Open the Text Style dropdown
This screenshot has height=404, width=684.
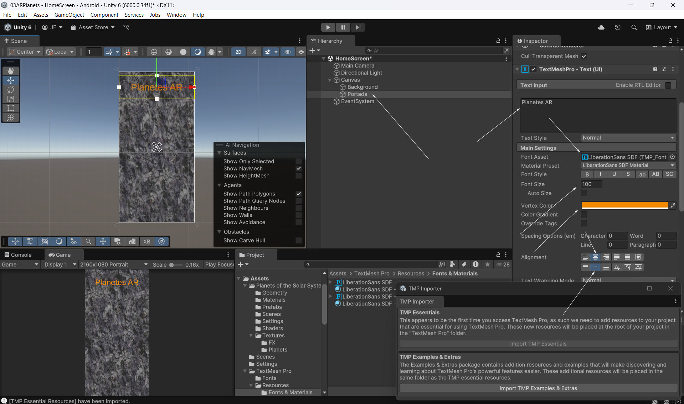tap(628, 138)
